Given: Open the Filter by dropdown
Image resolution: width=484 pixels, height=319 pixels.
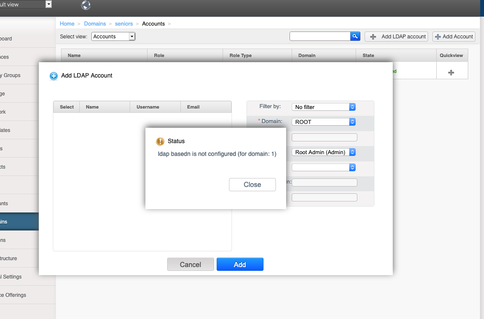Looking at the screenshot, I should [324, 107].
